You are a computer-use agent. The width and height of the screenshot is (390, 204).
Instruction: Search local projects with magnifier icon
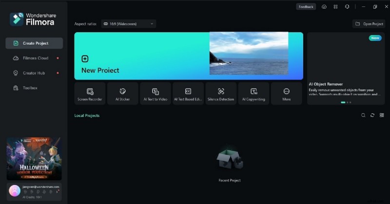click(x=363, y=115)
